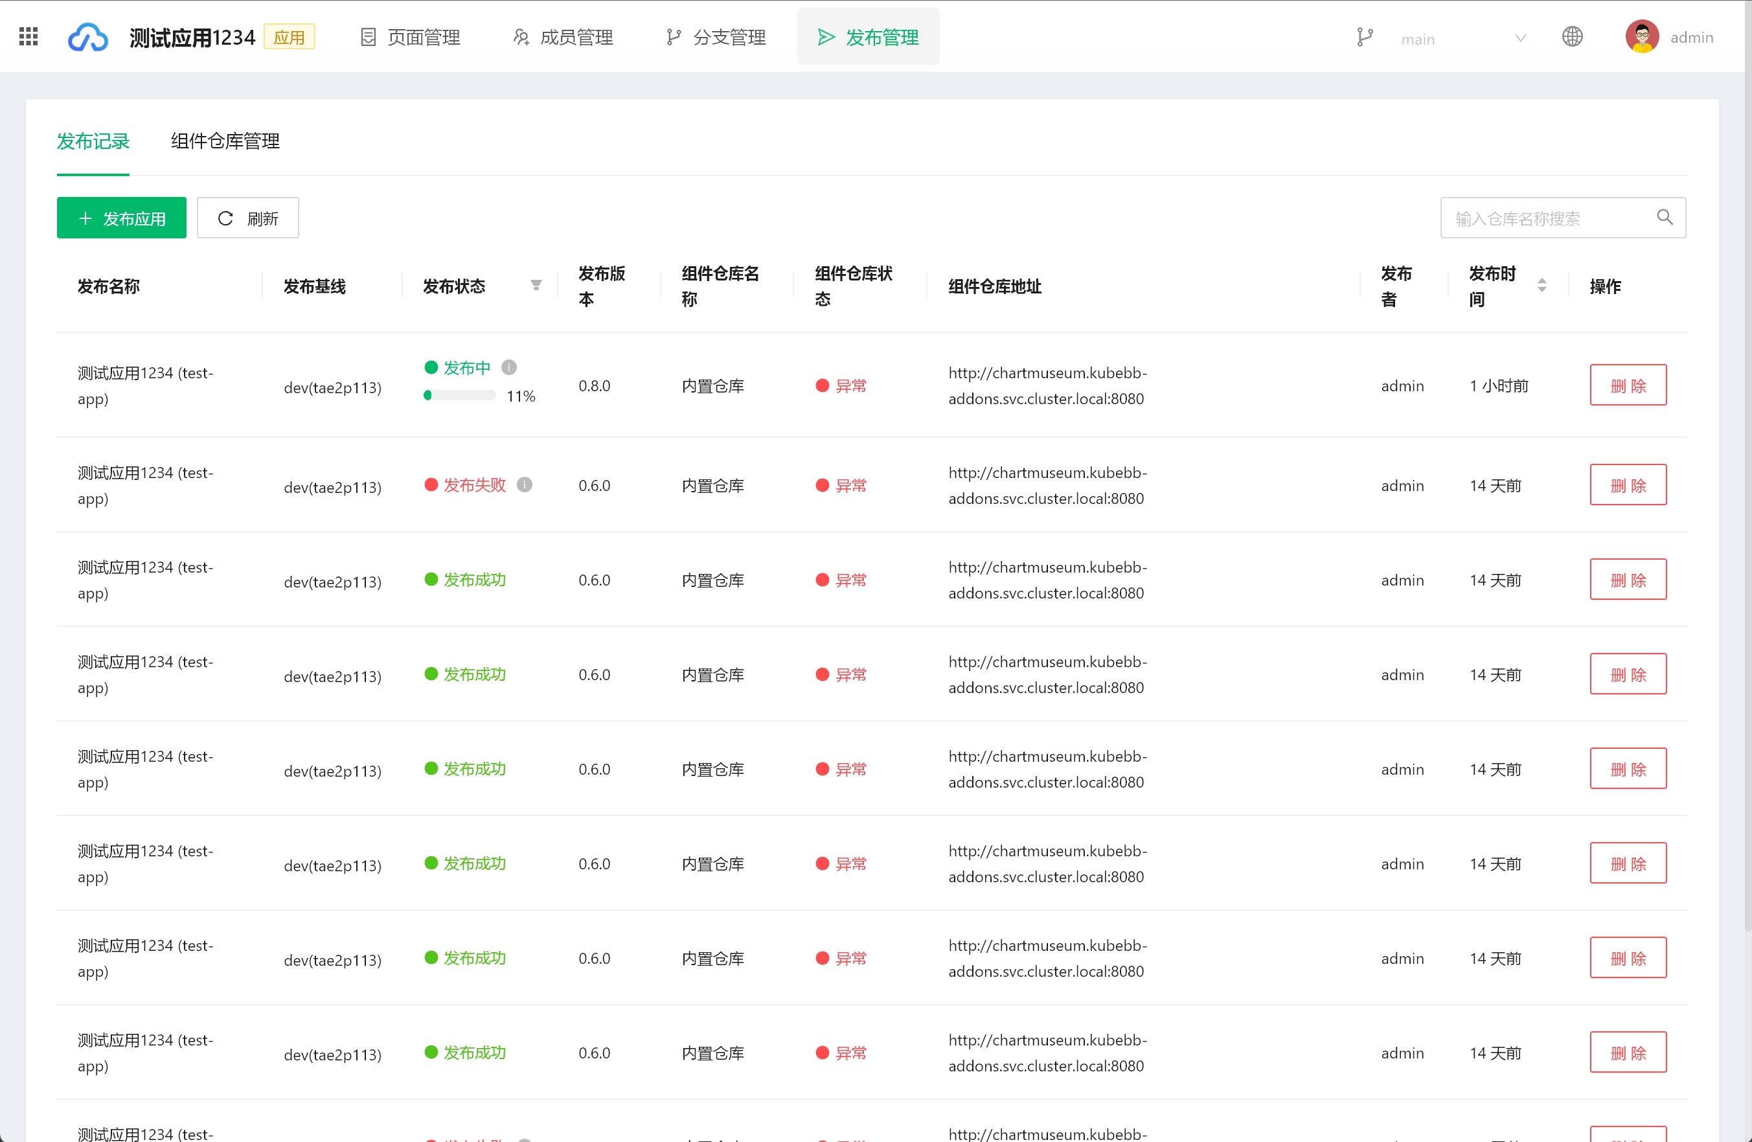Click the search magnifier icon
Viewport: 1752px width, 1142px height.
coord(1665,217)
